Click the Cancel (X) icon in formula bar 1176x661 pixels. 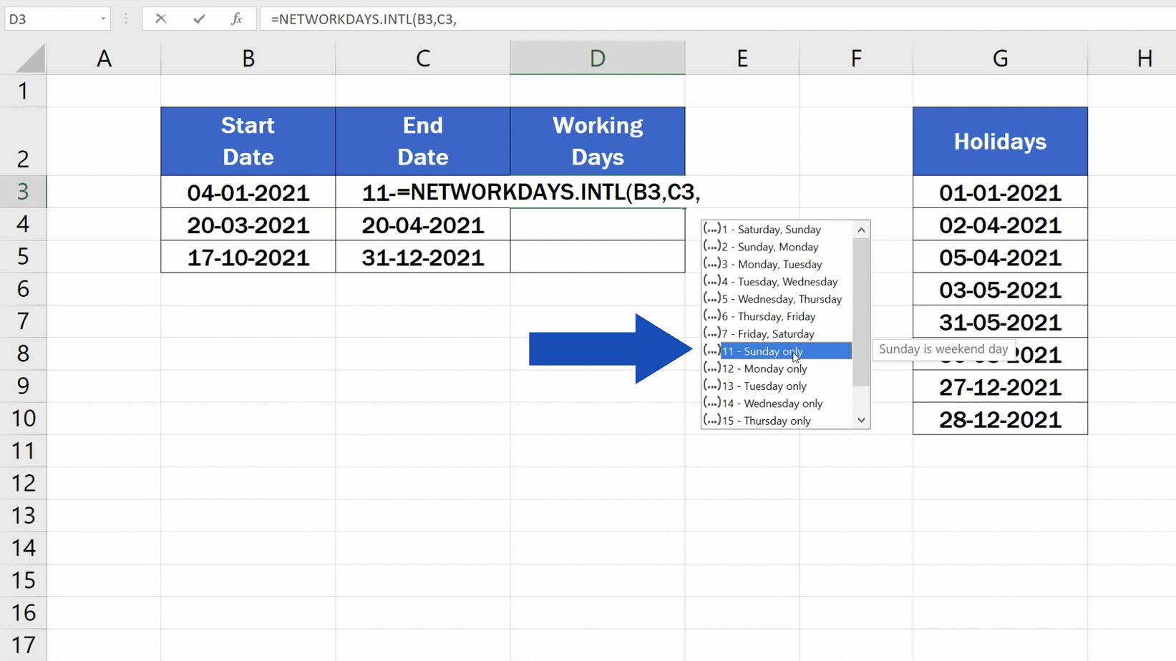click(161, 19)
